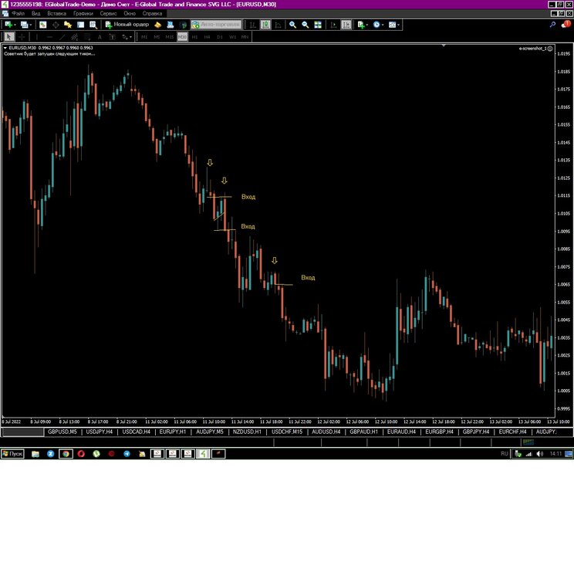Expand the New Chart dropdown arrow
The width and height of the screenshot is (574, 579).
point(15,25)
